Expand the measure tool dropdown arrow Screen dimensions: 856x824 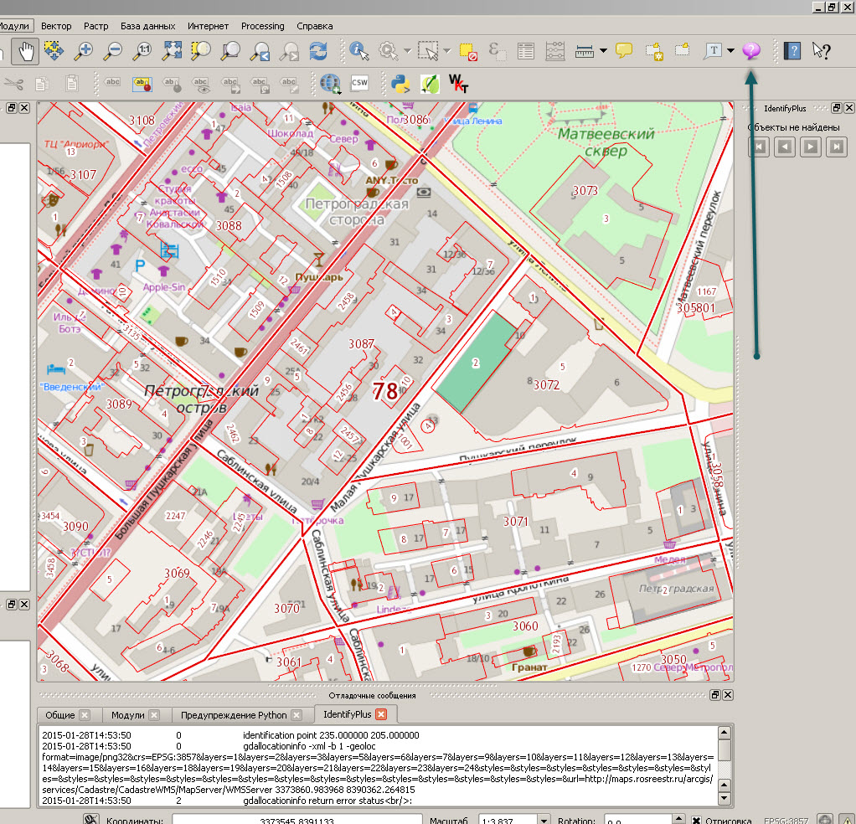(603, 51)
